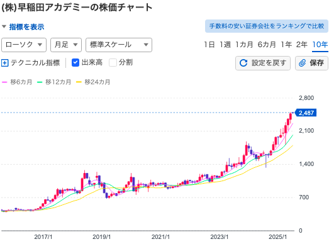Select the 2年 time range
This screenshot has height=244, width=329.
pos(302,45)
